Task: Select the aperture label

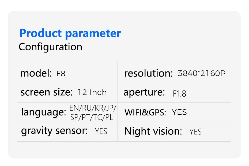Action: [144, 92]
